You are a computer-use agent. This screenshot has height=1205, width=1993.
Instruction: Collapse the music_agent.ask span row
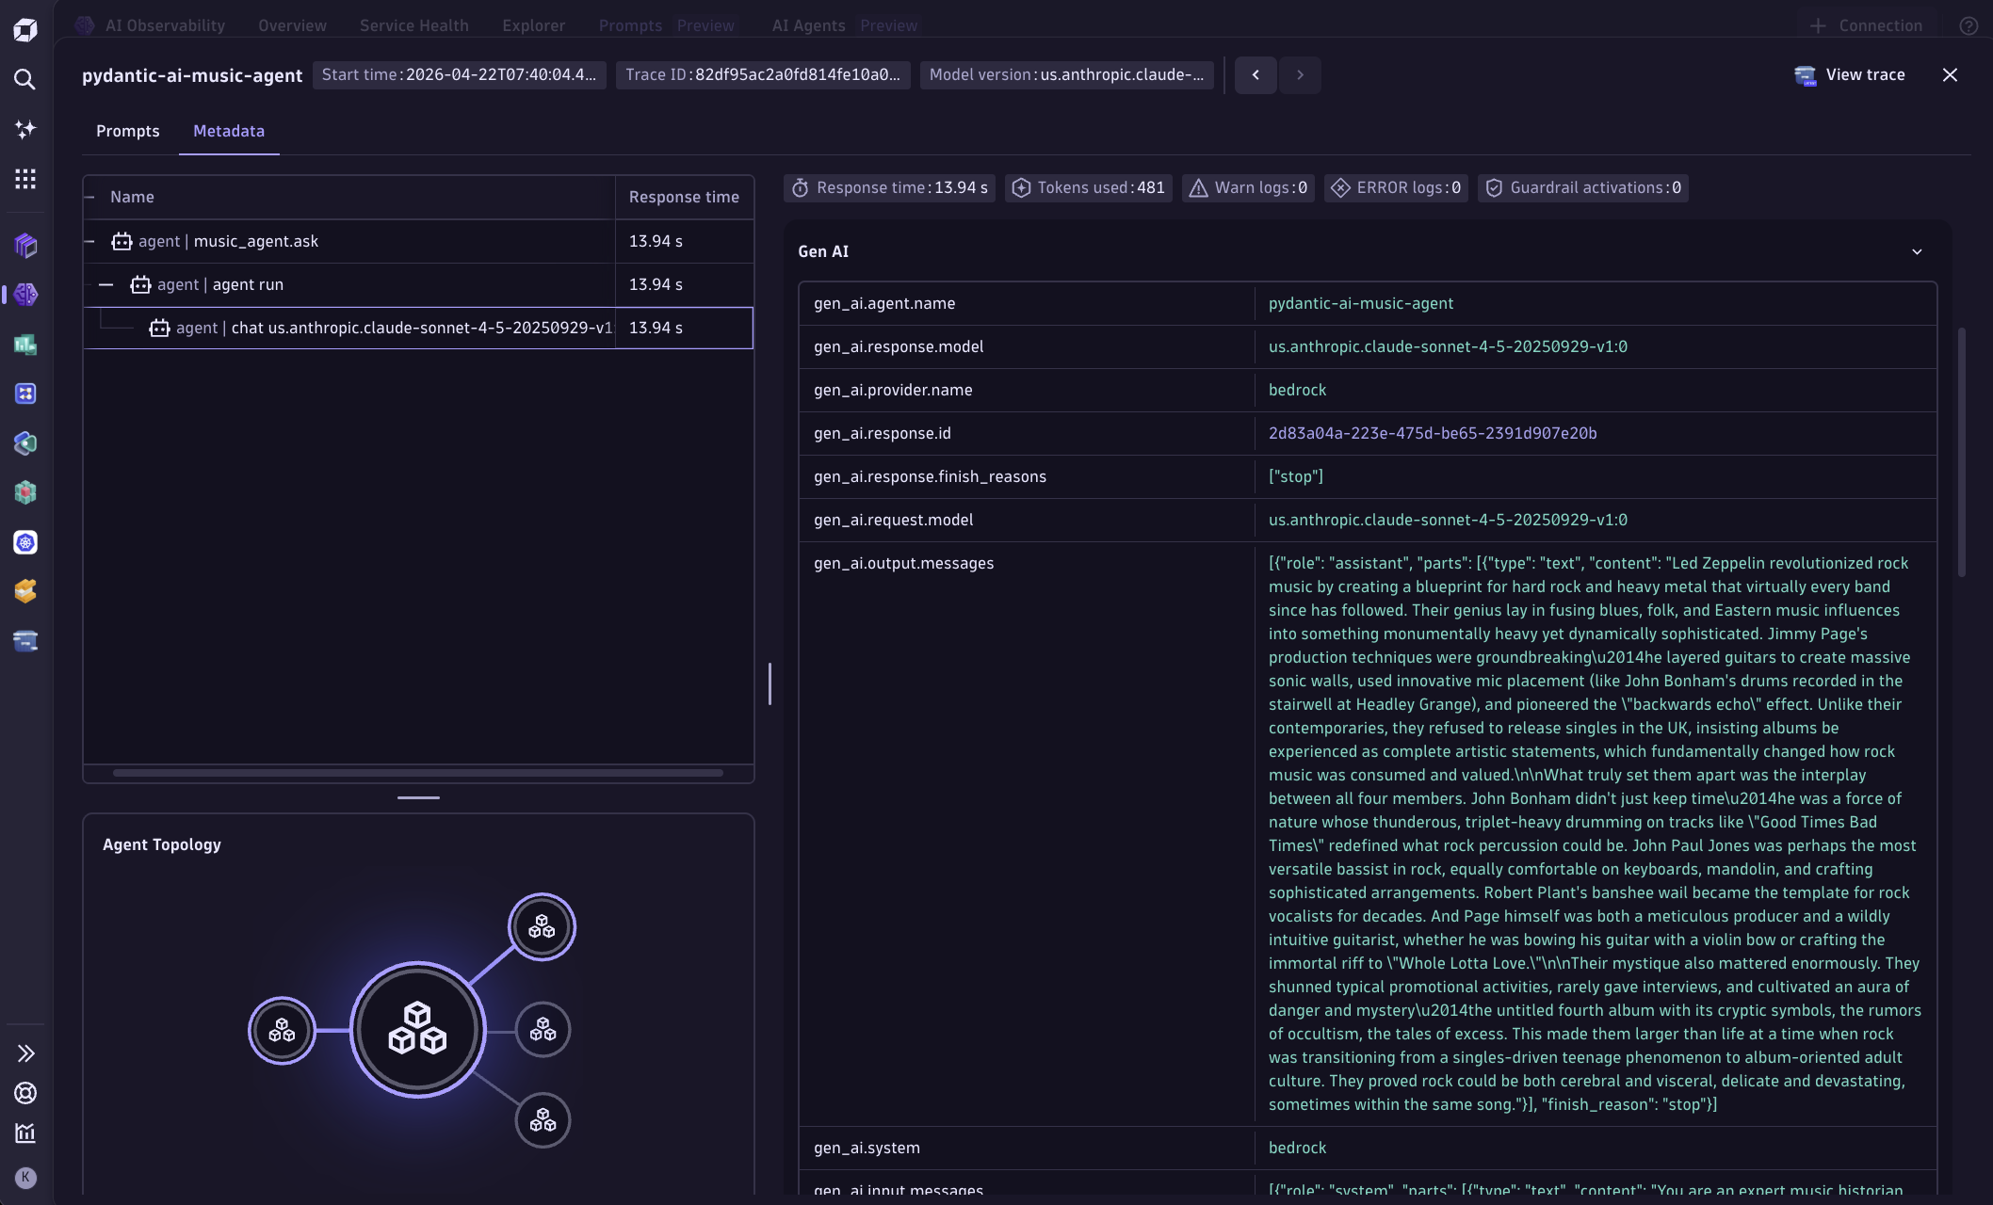point(89,241)
